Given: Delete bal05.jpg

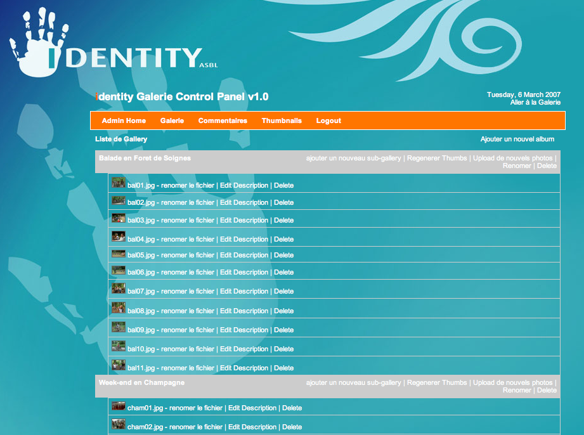Looking at the screenshot, I should pyautogui.click(x=284, y=255).
